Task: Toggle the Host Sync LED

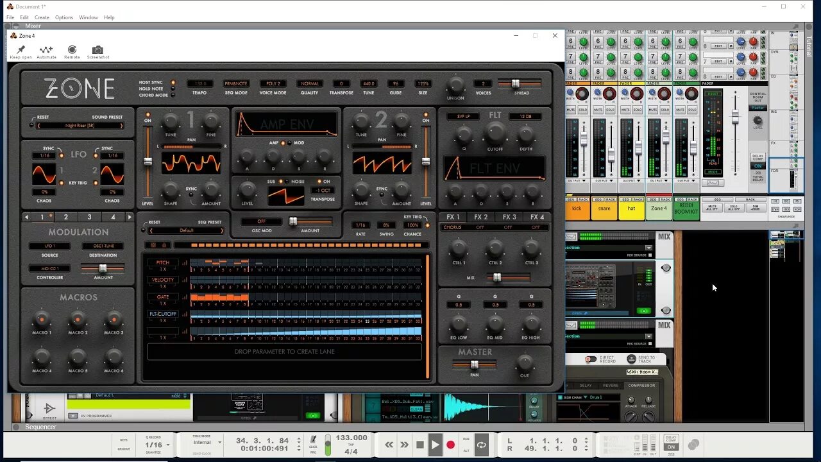Action: pos(173,82)
